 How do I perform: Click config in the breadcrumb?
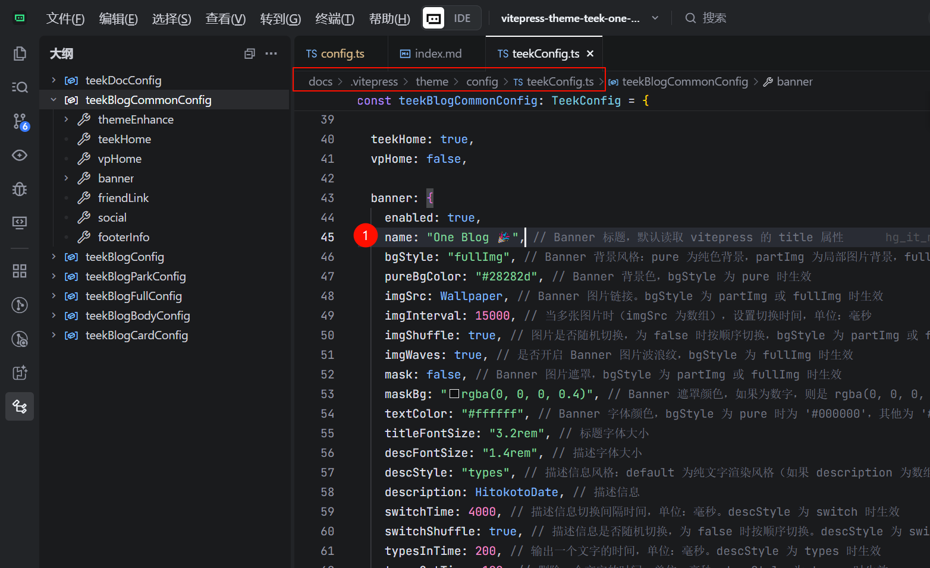coord(482,81)
